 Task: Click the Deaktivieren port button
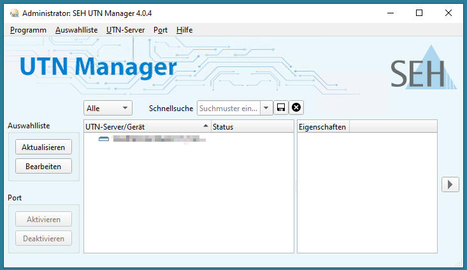point(43,238)
